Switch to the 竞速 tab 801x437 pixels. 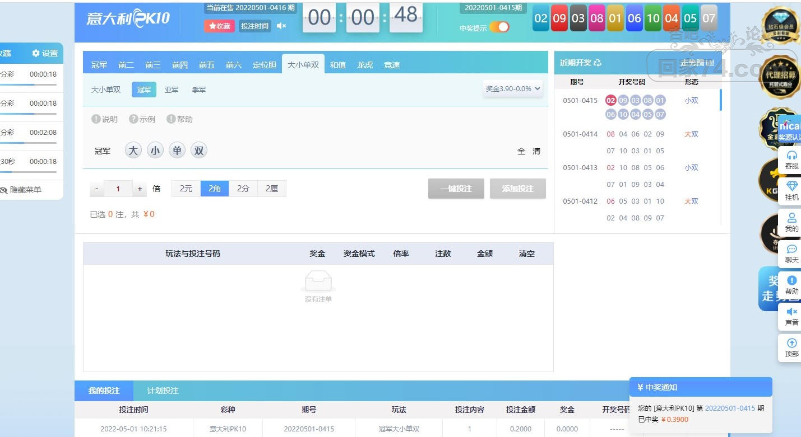click(x=392, y=65)
